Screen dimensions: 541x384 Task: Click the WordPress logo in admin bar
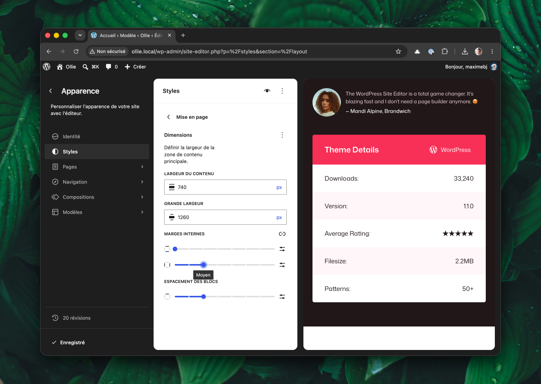[x=47, y=67]
